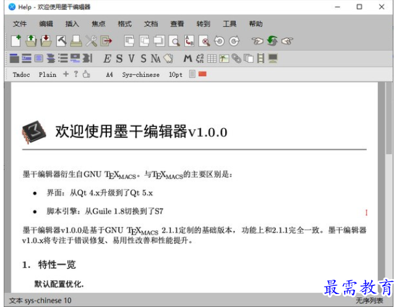Click the vertical scrollbar thumb
The image size is (399, 307).
pos(389,118)
